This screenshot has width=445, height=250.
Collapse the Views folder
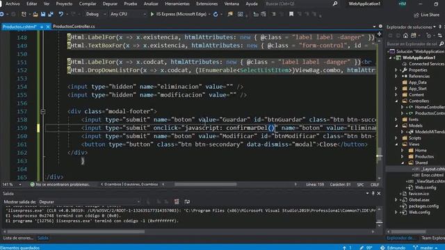[x=396, y=144]
